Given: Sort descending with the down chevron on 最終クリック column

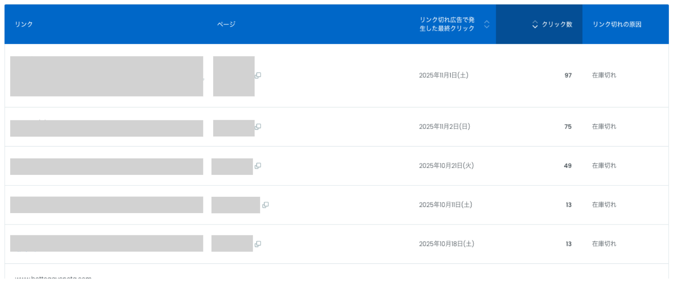Looking at the screenshot, I should [x=486, y=28].
